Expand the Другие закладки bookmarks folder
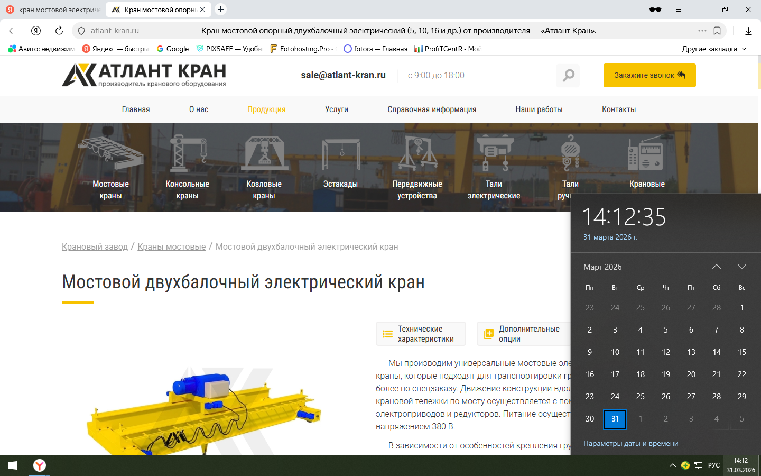Viewport: 761px width, 476px height. pos(714,49)
